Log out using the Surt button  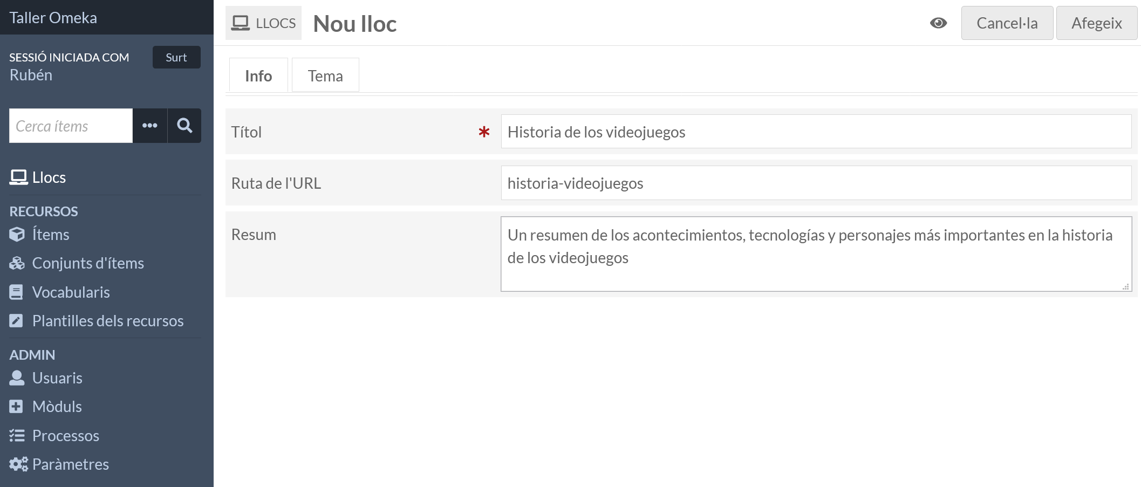(176, 57)
